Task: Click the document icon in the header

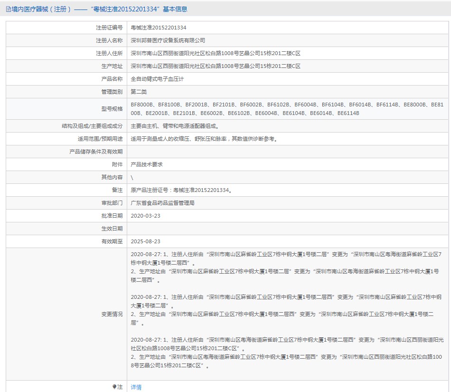Action: [9, 9]
